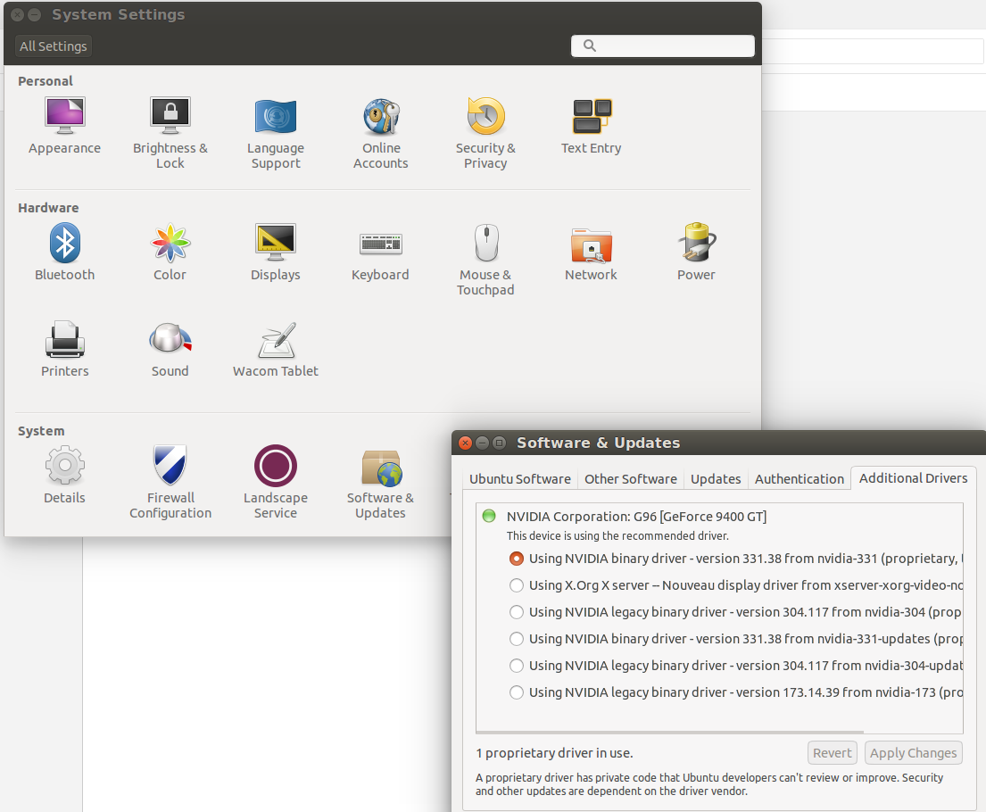Open Printers settings

point(65,350)
